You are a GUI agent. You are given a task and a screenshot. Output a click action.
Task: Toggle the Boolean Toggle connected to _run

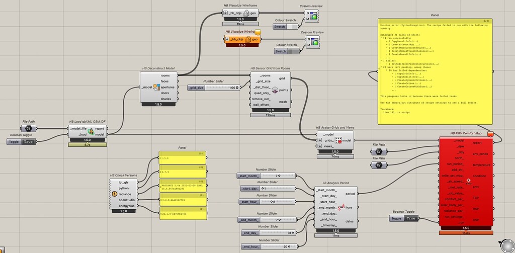click(410, 218)
